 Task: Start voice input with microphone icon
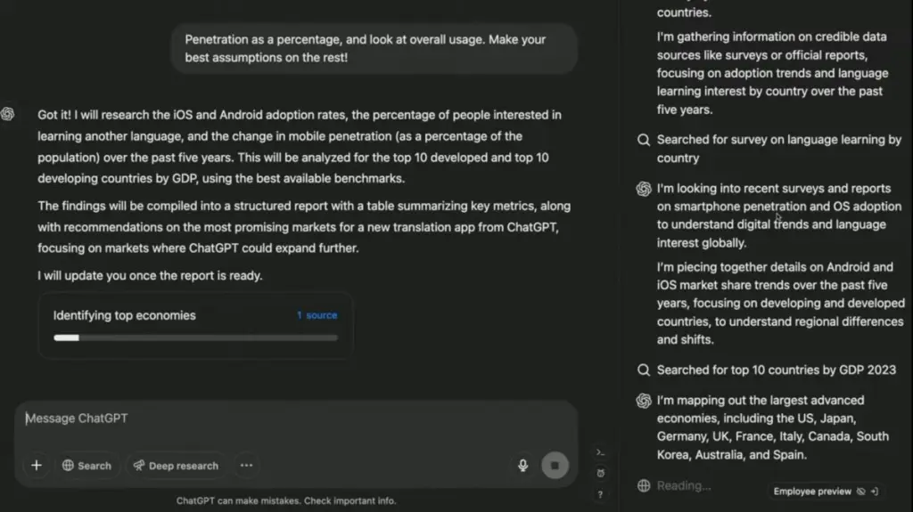(522, 466)
